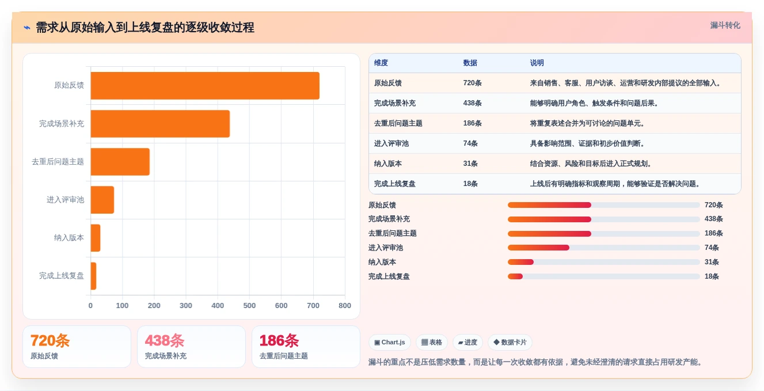Screen dimensions: 764x391
Task: Click the 原始反馈 progress bar
Action: pos(604,205)
